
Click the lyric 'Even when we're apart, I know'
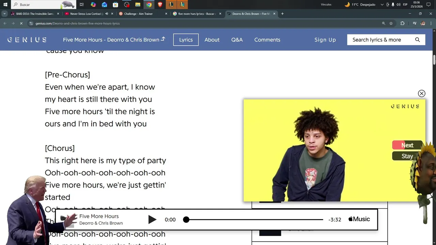tap(100, 87)
